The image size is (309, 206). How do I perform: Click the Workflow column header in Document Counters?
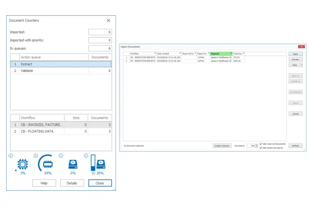coord(42,118)
